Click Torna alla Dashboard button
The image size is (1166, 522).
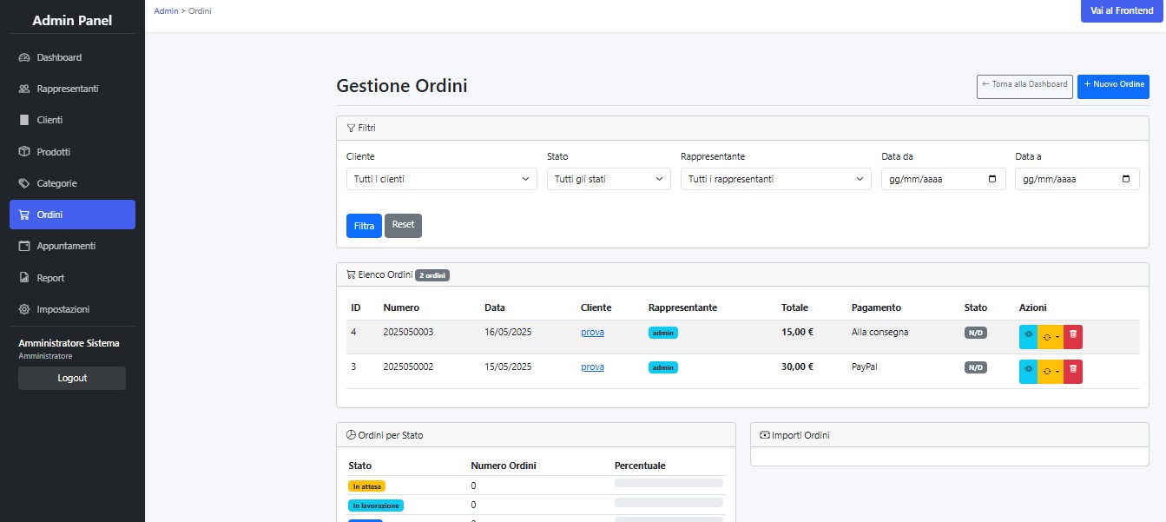coord(1024,86)
